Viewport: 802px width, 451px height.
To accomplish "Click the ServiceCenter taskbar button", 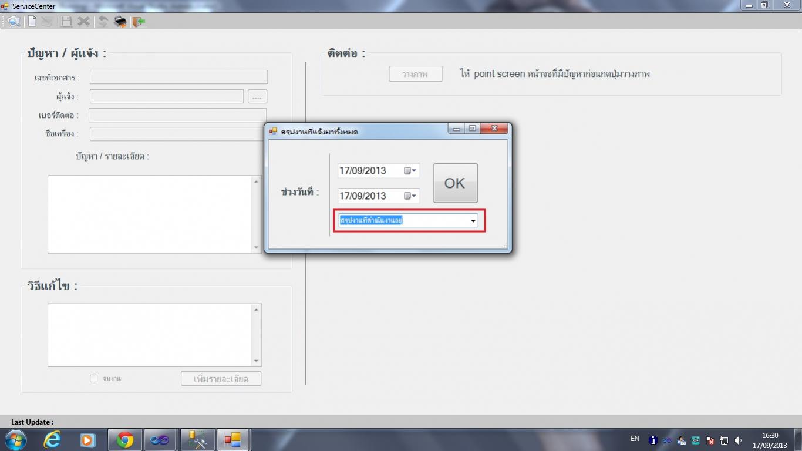I will [x=233, y=439].
